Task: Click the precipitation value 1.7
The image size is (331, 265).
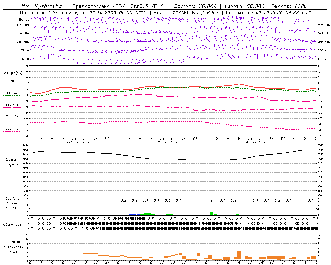Action: pos(146,200)
